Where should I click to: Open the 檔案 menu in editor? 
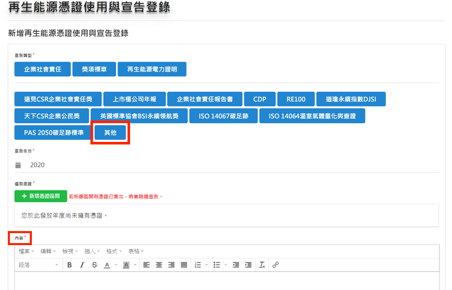click(26, 251)
